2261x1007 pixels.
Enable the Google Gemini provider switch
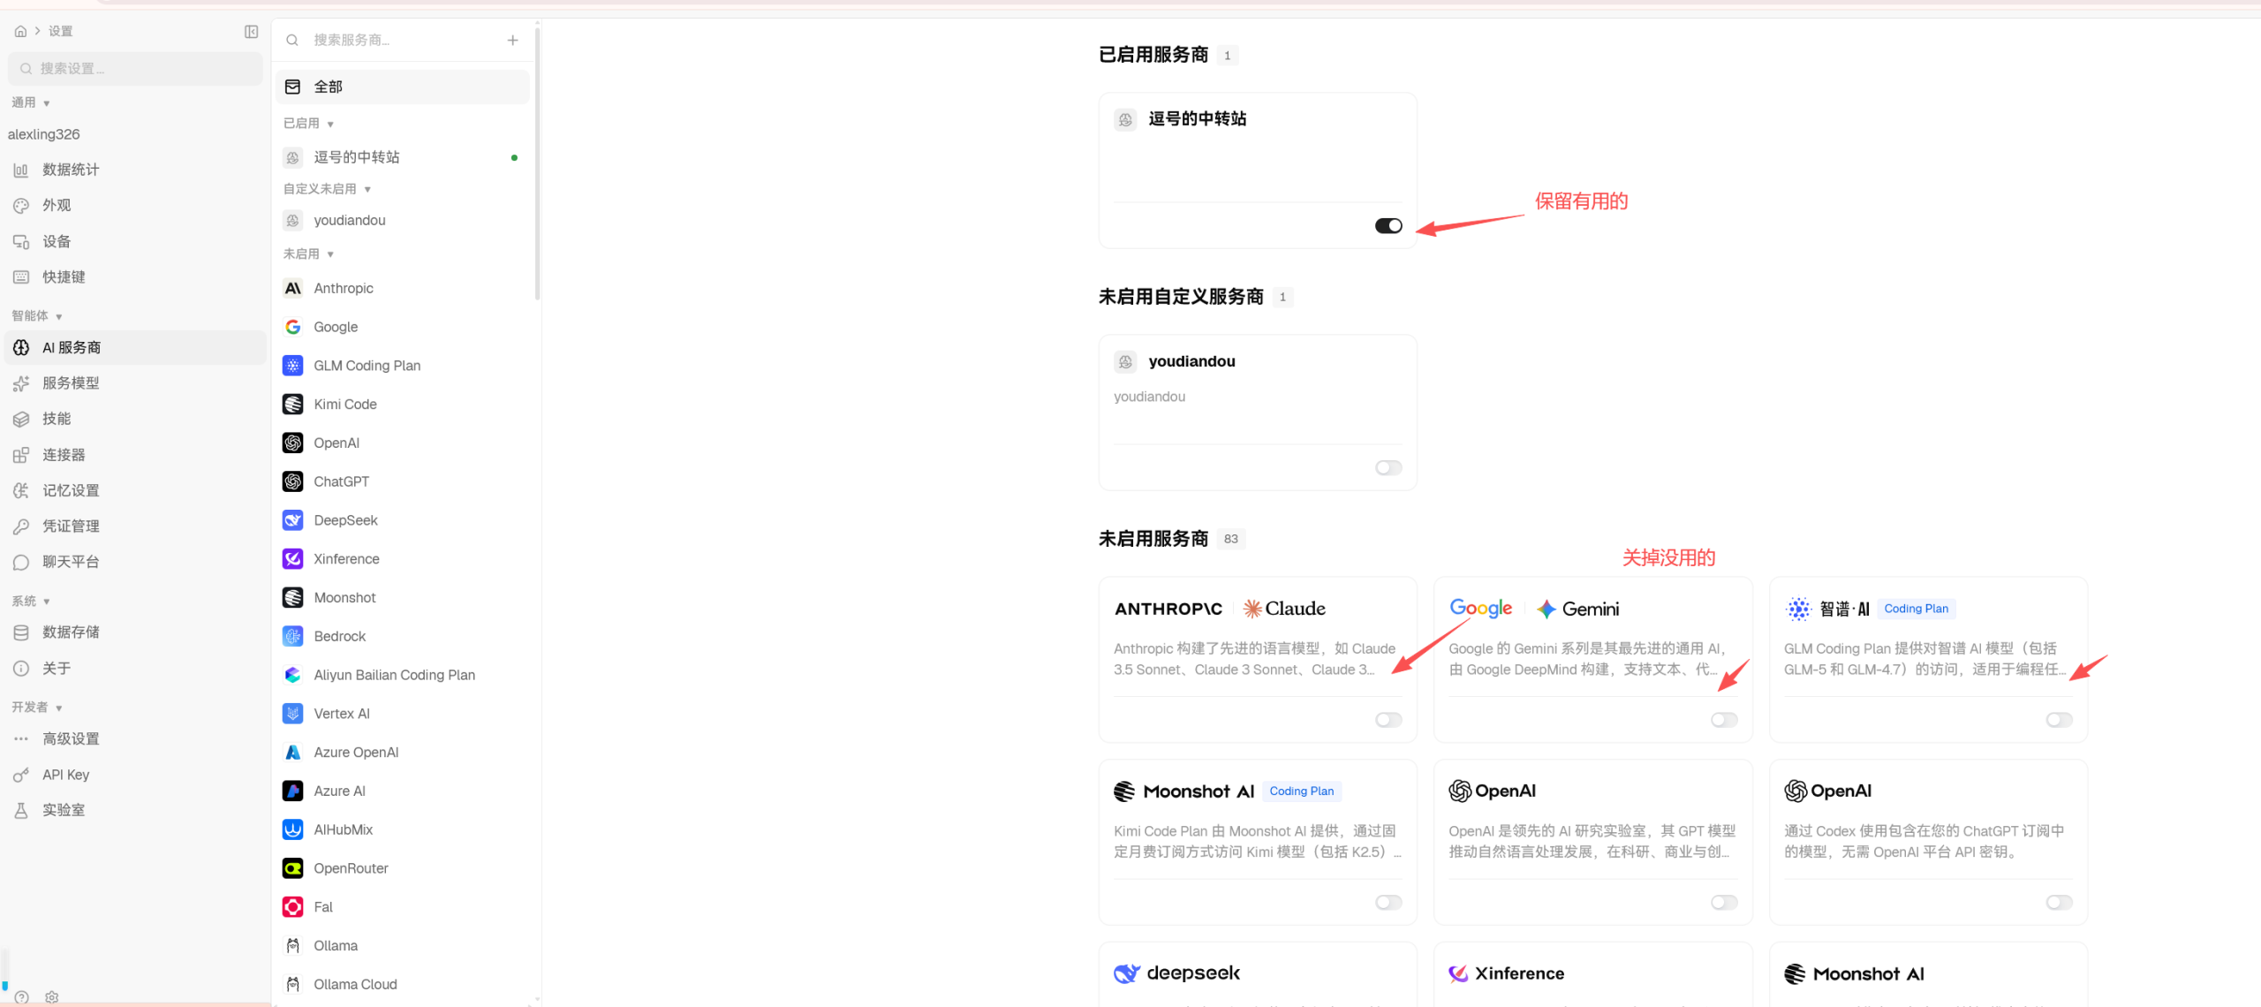[x=1724, y=720]
